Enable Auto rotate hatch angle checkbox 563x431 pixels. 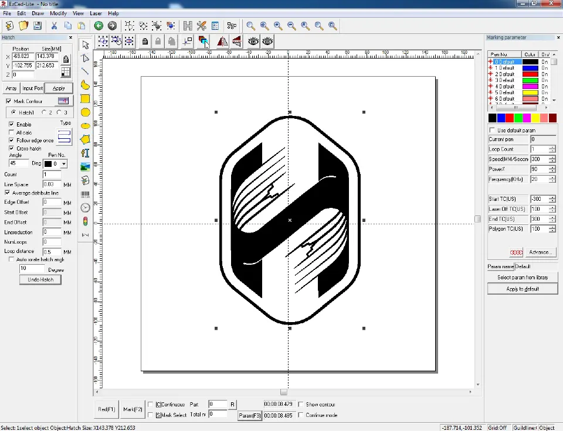(11, 259)
